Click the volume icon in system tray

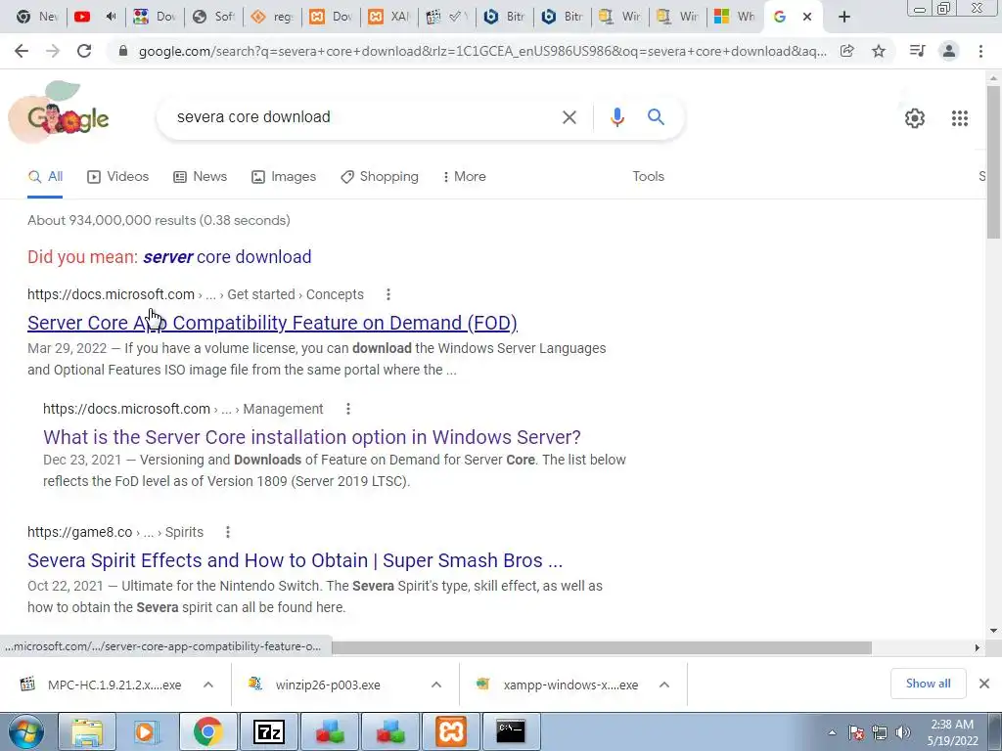(x=902, y=732)
